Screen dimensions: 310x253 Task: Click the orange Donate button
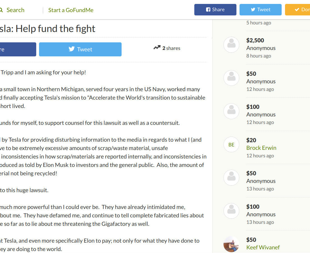[297, 10]
